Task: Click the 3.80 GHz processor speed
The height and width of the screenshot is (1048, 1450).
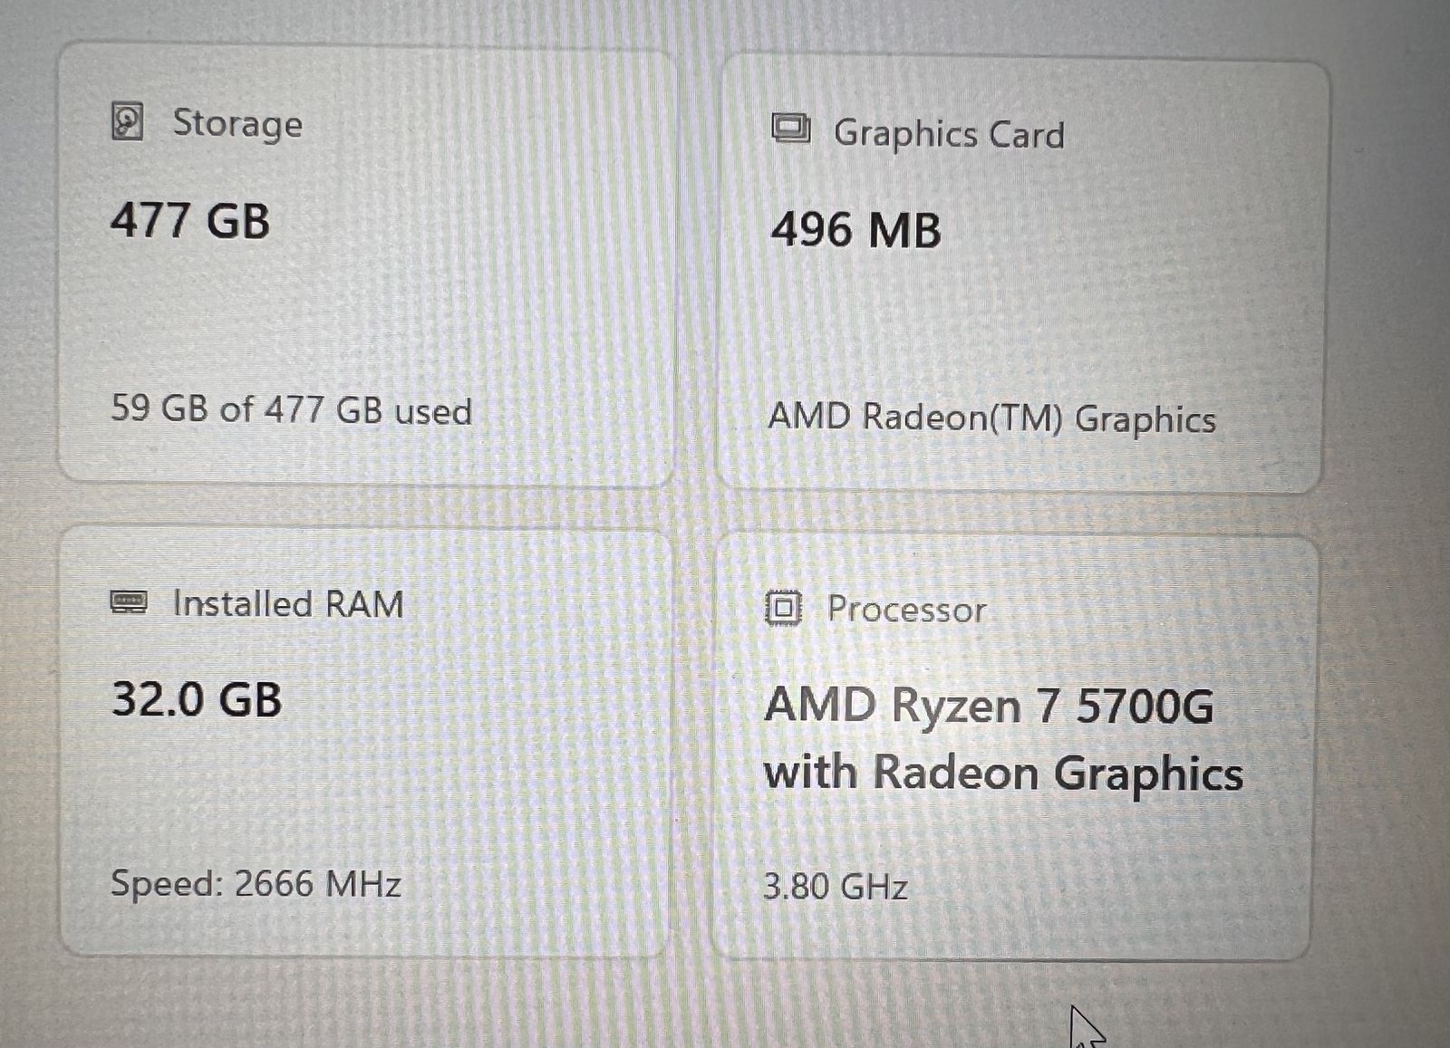Action: 835,886
